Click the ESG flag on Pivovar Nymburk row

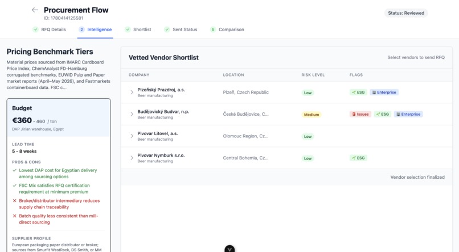(x=358, y=158)
